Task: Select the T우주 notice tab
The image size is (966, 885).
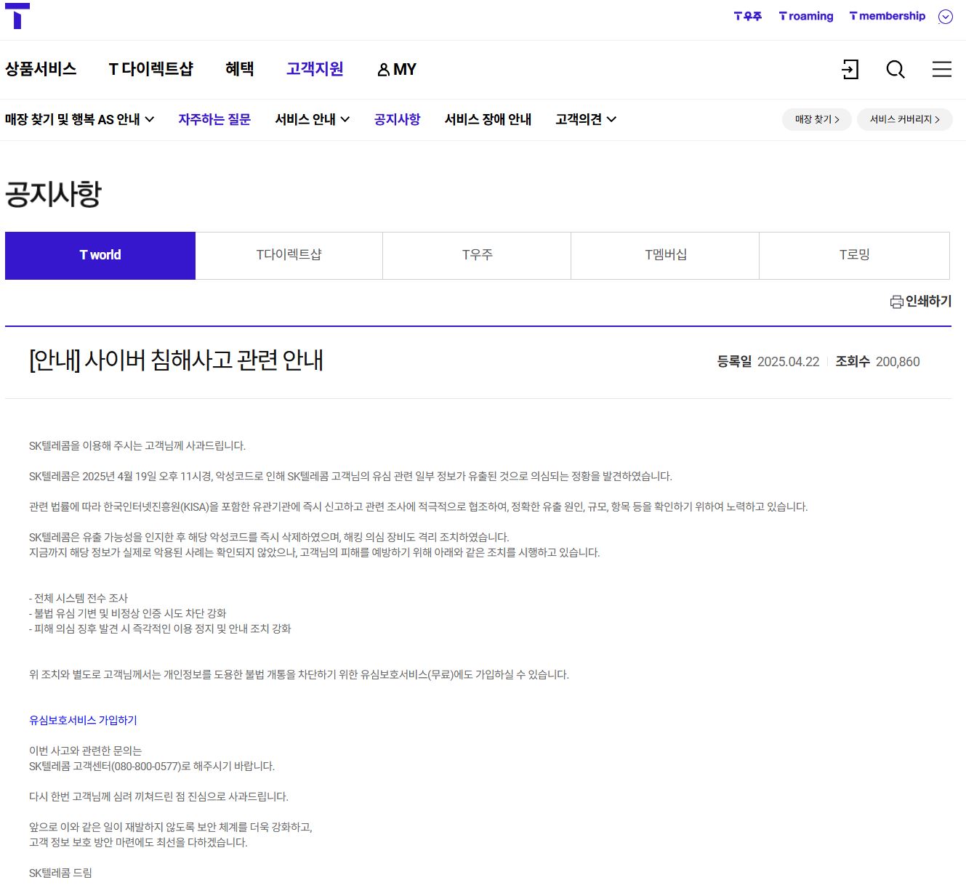Action: (477, 256)
